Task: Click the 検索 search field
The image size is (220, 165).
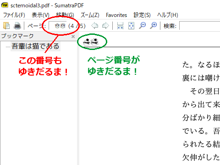Action: coord(200,26)
